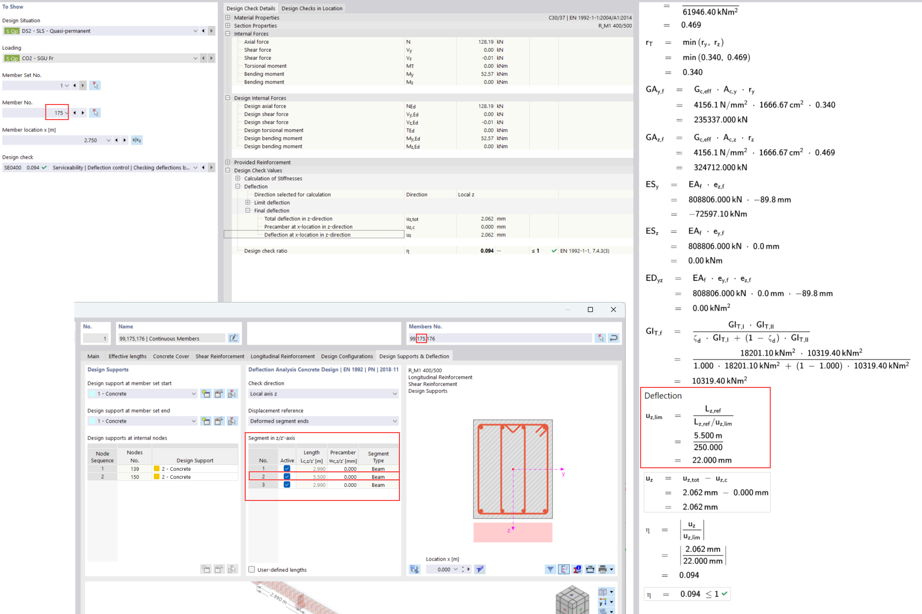
Task: Uncheck Active for segment 1
Action: 287,469
